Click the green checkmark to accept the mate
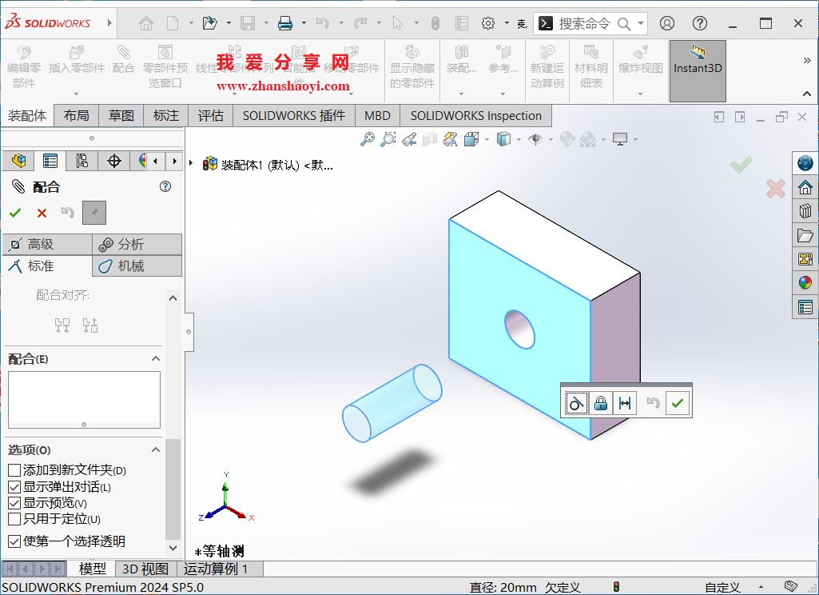819x595 pixels. 677,402
